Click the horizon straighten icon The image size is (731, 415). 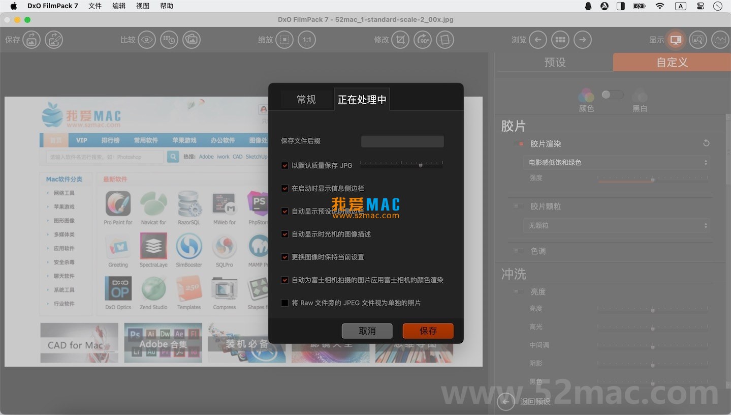(445, 40)
